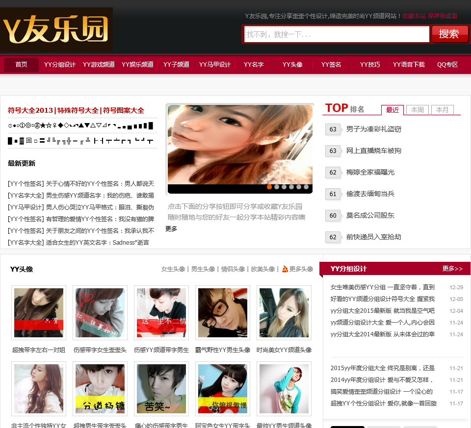471x428 pixels.
Task: Open 搞笑爱情歪歪频道分组设计 article
Action: (382, 392)
